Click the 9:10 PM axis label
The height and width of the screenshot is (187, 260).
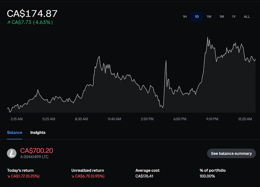point(212,119)
